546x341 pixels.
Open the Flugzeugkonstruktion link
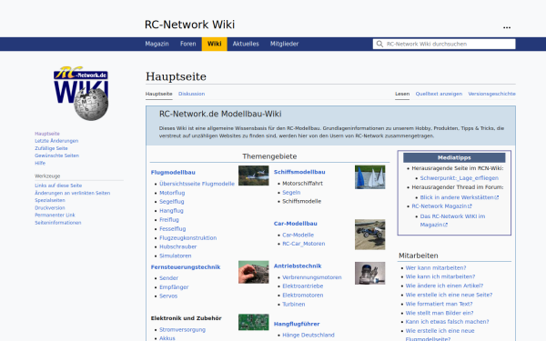[188, 237]
